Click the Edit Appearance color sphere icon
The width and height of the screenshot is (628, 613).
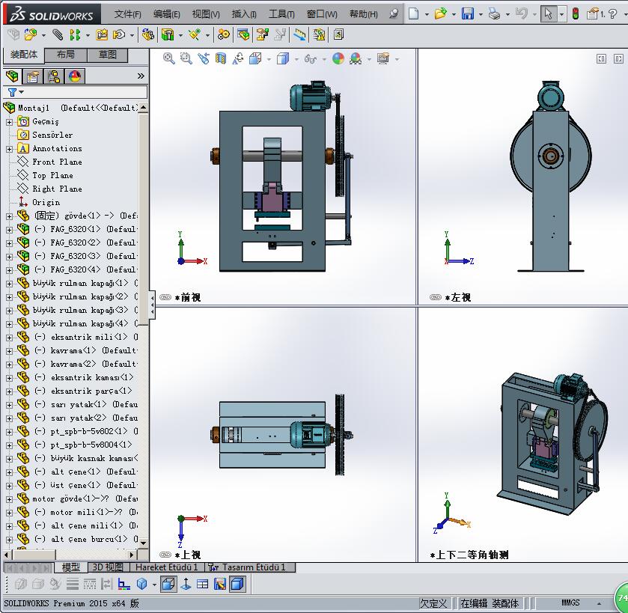tap(338, 58)
